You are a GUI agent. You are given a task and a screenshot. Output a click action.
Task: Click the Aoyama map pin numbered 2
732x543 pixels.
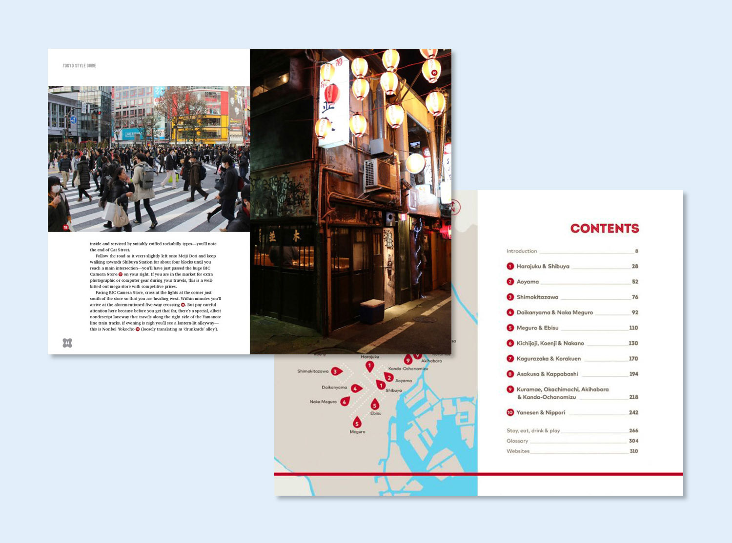pos(389,377)
